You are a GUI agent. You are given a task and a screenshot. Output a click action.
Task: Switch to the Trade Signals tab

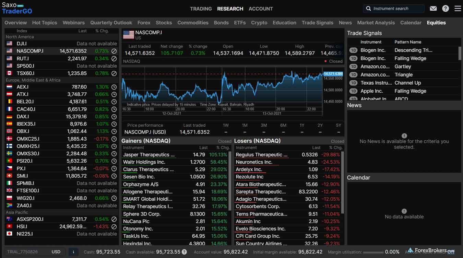click(317, 23)
